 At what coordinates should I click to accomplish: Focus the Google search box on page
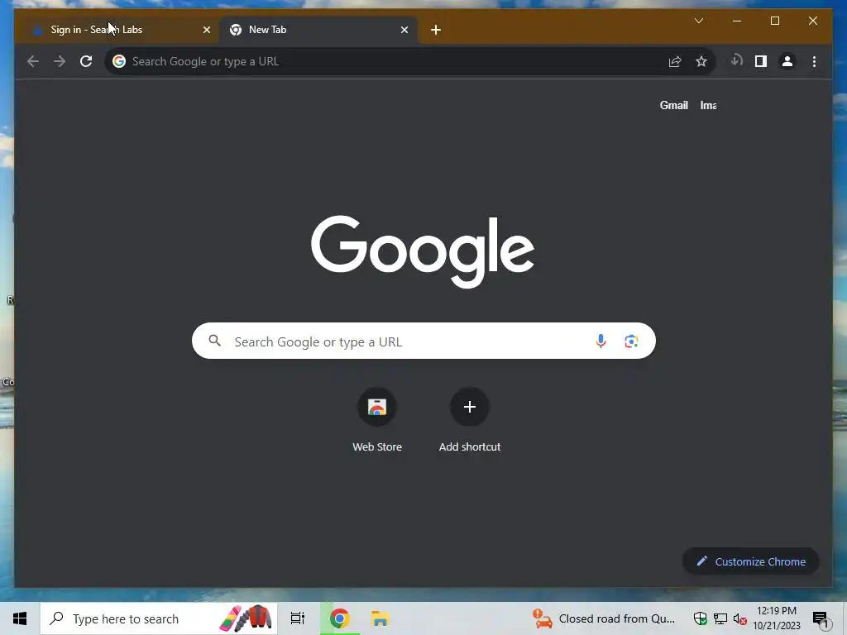coord(423,341)
